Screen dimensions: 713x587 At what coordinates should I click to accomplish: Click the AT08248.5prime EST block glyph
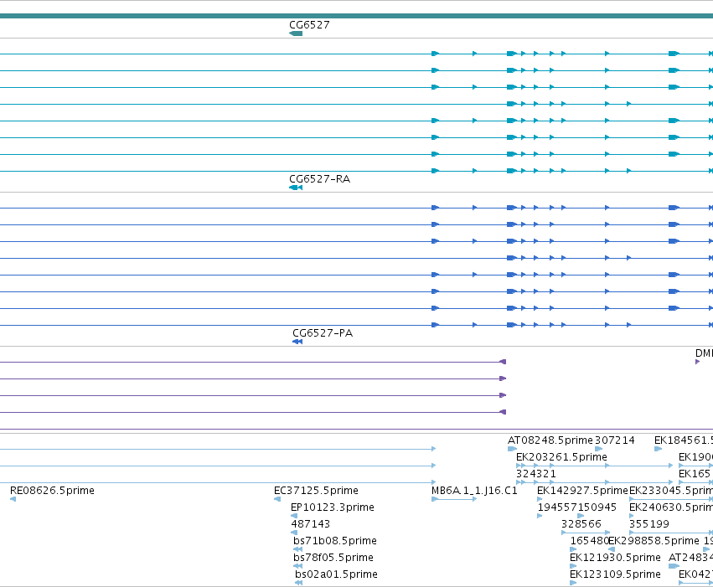pyautogui.click(x=513, y=450)
